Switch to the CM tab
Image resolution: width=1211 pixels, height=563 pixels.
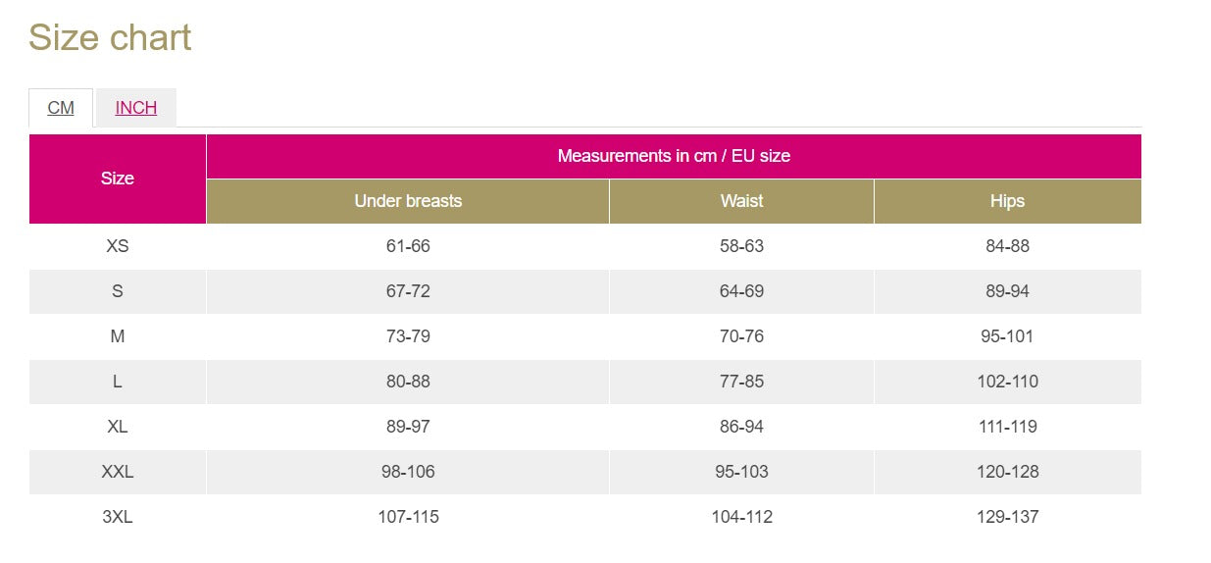point(61,108)
